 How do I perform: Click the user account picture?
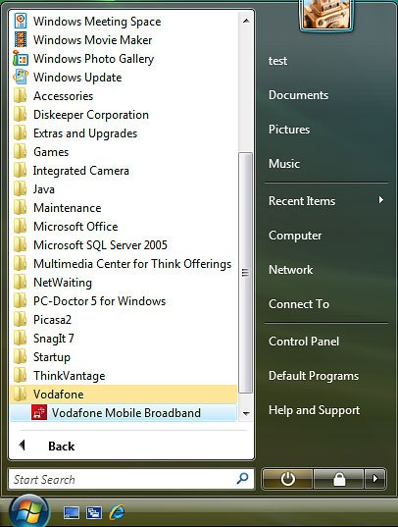[x=325, y=14]
